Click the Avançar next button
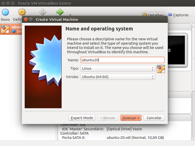195x146 pixels. (x=131, y=118)
